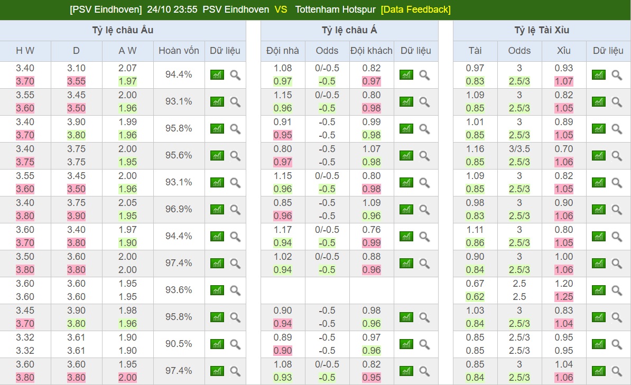Click the magnifier icon in the 95.6% row
This screenshot has width=631, height=385.
point(235,156)
